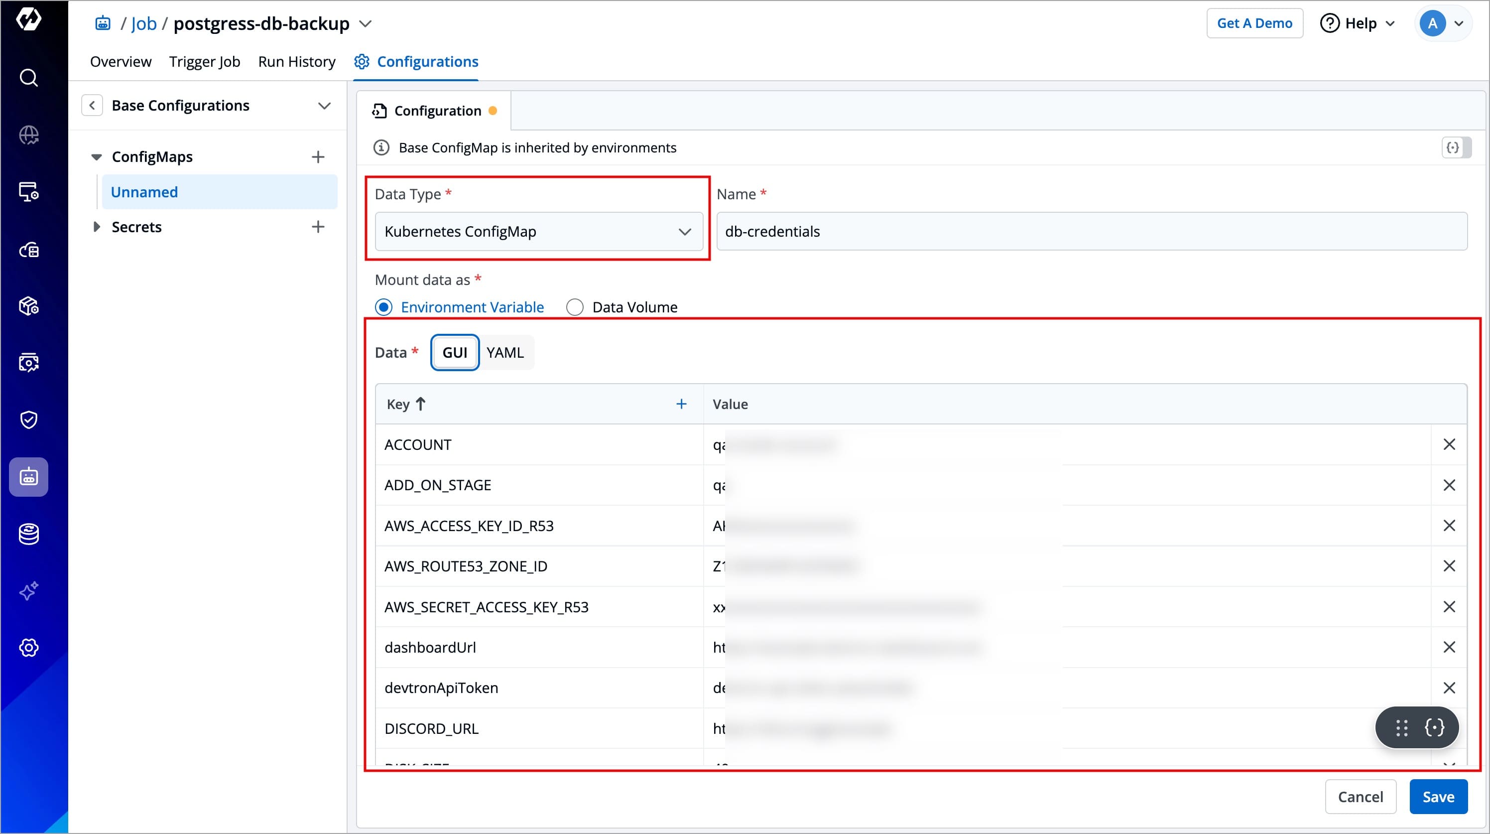1490x834 pixels.
Task: Open the security shield icon in the sidebar
Action: (28, 419)
